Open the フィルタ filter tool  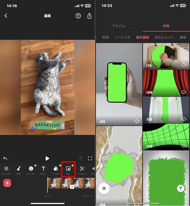point(56,170)
